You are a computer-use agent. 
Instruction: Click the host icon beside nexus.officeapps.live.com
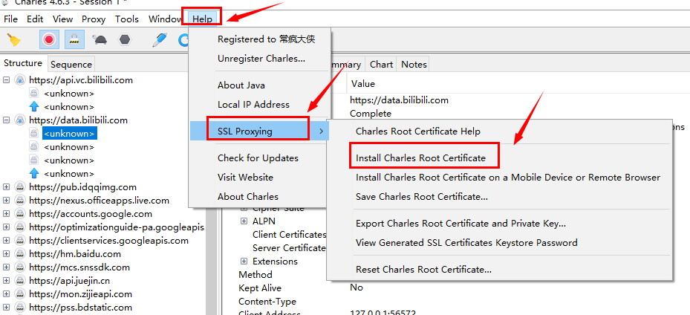(20, 200)
